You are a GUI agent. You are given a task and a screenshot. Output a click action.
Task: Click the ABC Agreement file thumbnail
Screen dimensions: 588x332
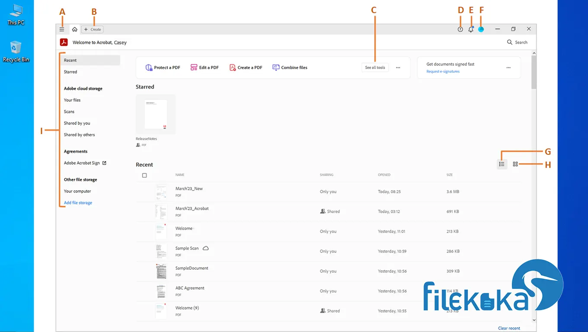coord(161,291)
